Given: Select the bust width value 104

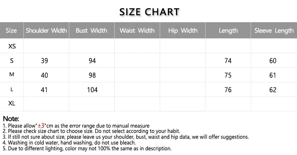Looking at the screenshot, I should (92, 90).
